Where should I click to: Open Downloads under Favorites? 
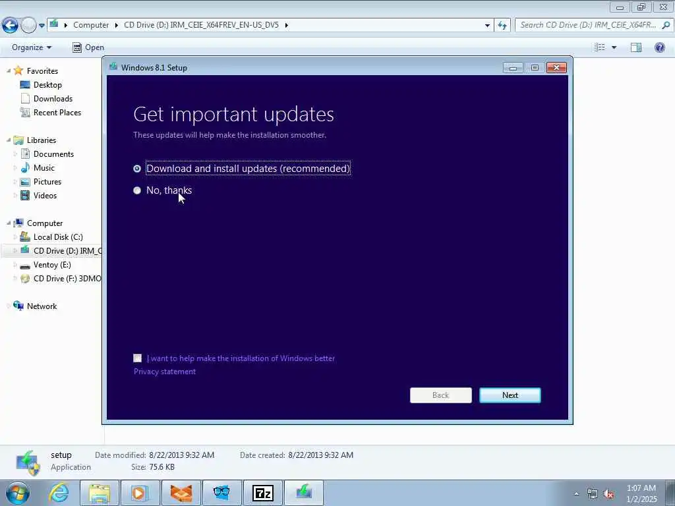coord(53,99)
